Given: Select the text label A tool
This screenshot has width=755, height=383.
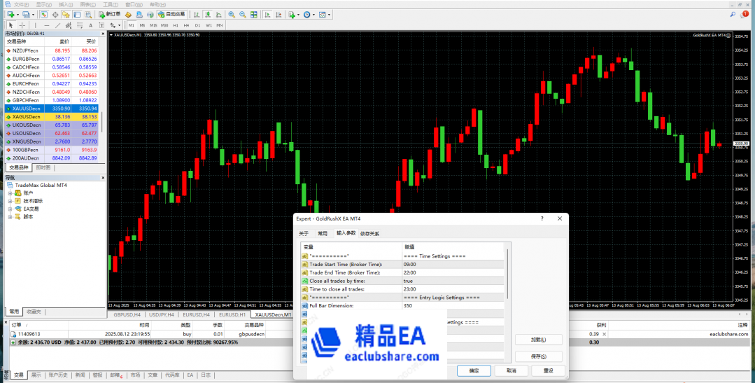Looking at the screenshot, I should coord(90,25).
